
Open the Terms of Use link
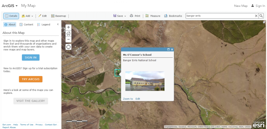[27, 125]
